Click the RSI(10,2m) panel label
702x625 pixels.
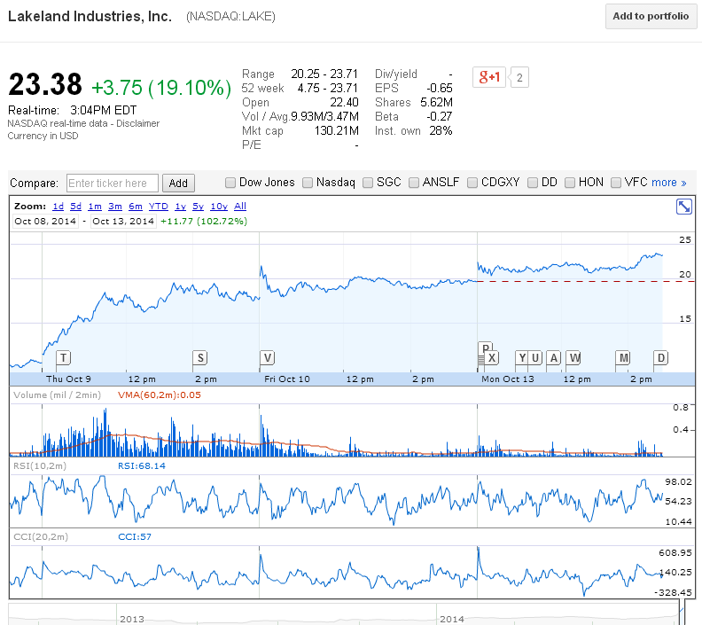coord(40,466)
